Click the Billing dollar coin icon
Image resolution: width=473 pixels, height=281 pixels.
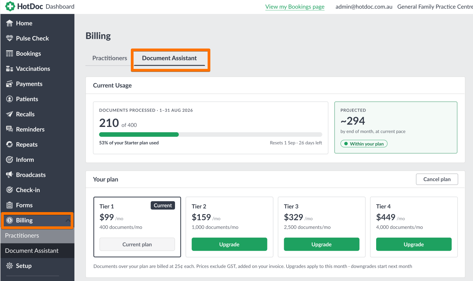click(x=10, y=220)
